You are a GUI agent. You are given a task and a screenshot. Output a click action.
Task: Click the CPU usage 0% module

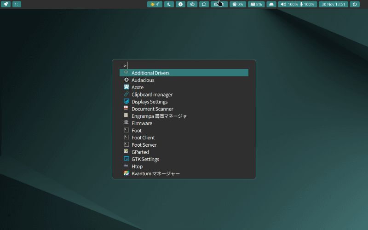point(238,4)
